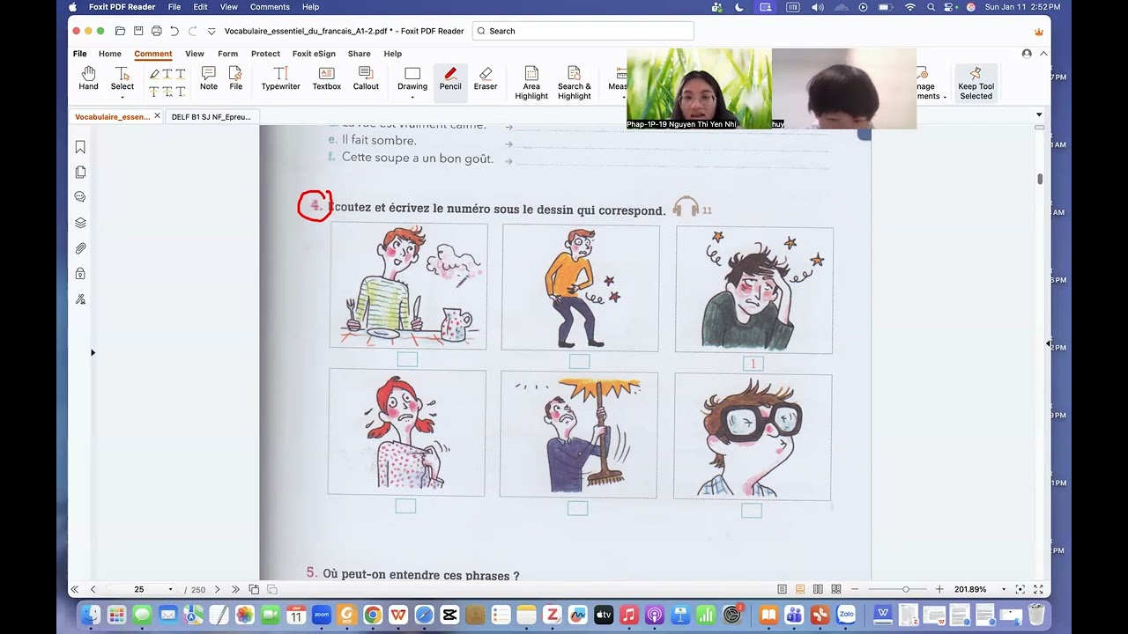Expand the Drawing dropdown arrow

tap(412, 97)
